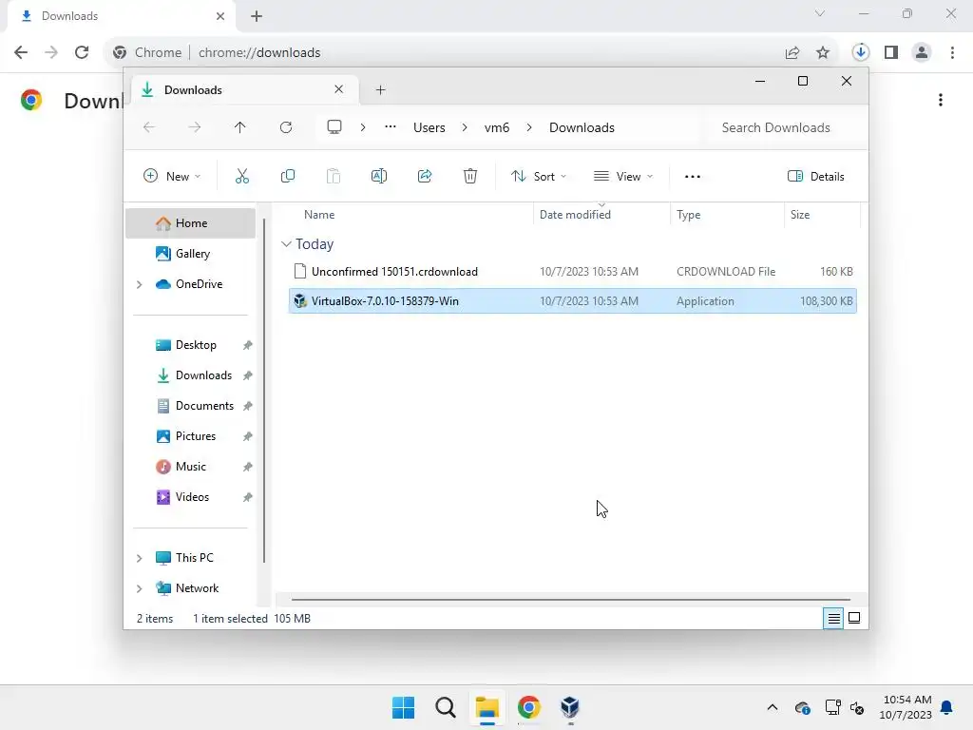This screenshot has width=973, height=730.
Task: Click the VirtualBox icon in the taskbar
Action: click(570, 707)
